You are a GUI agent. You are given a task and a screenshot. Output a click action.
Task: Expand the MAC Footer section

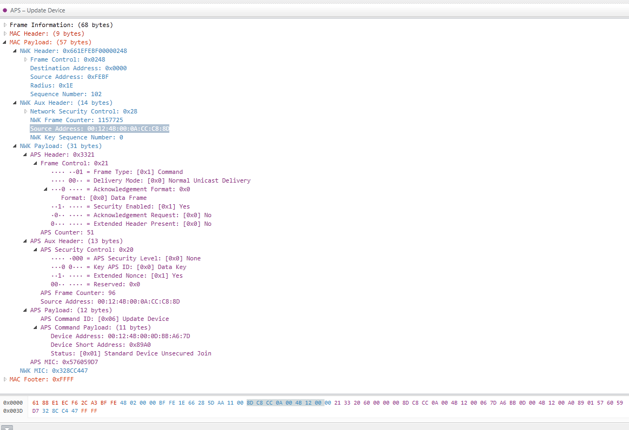click(5, 379)
